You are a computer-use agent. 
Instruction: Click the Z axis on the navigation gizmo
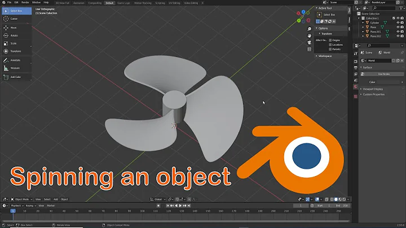click(303, 12)
